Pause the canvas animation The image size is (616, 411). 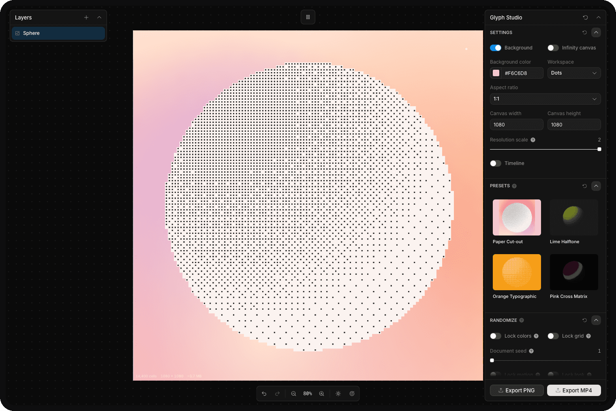(308, 17)
